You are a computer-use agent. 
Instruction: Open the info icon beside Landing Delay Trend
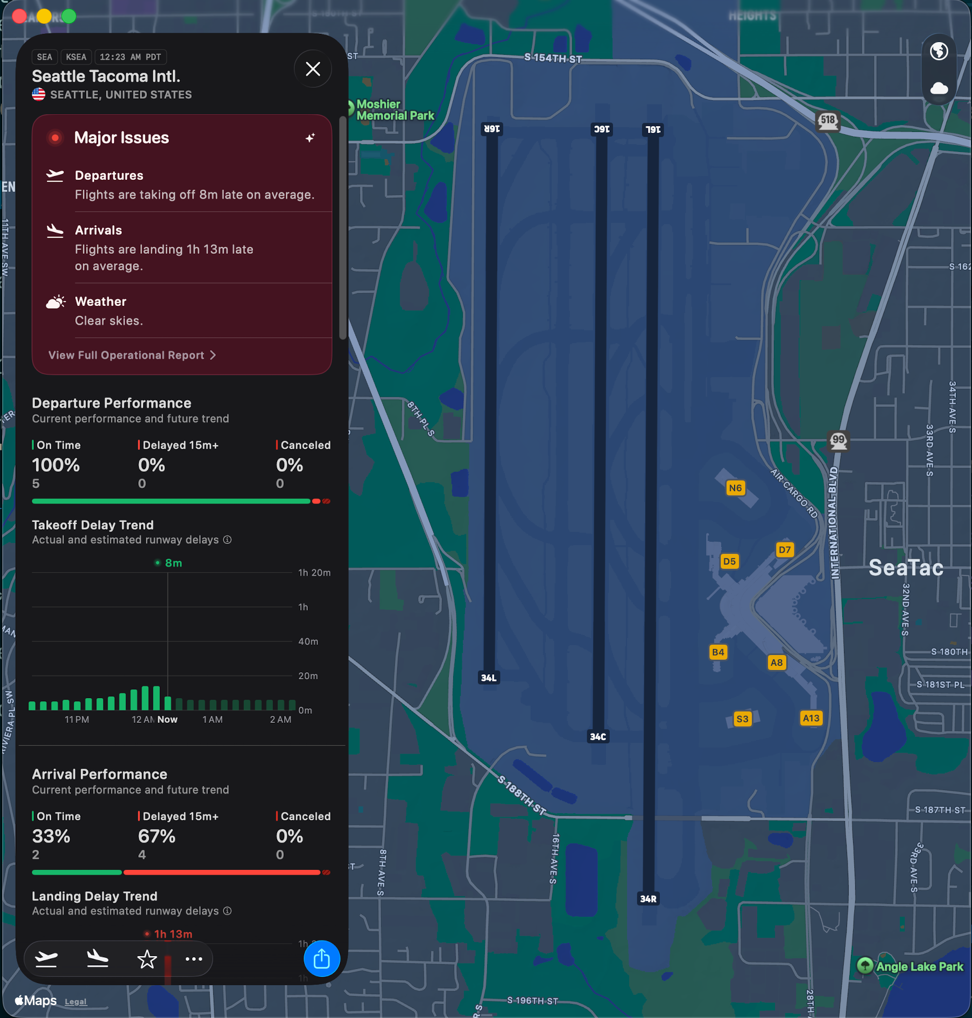pos(227,911)
